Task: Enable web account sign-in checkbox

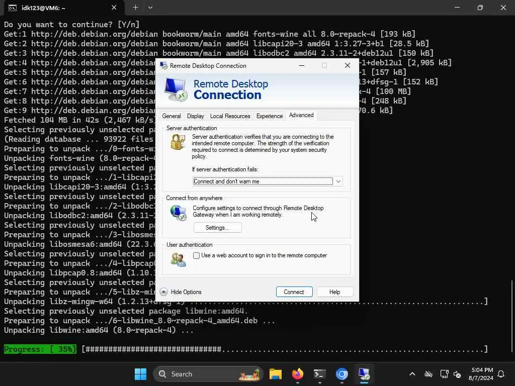Action: pyautogui.click(x=197, y=255)
